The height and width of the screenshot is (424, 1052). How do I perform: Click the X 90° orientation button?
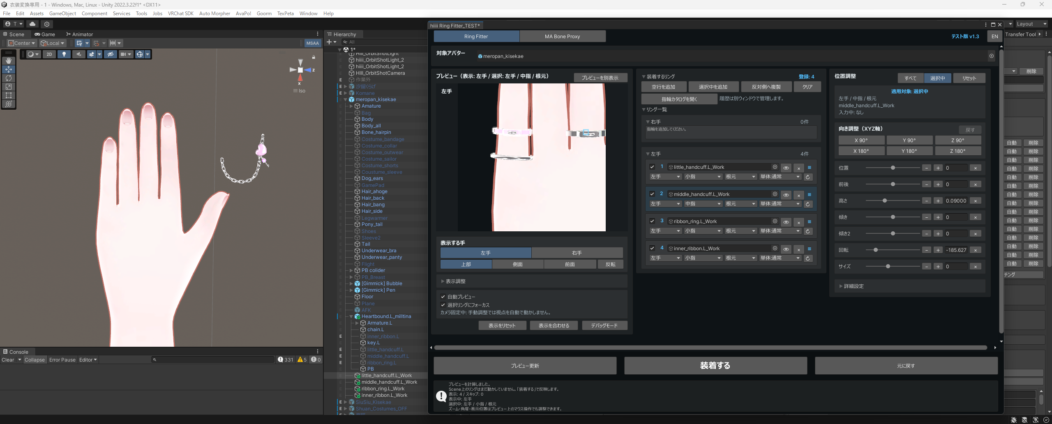(861, 140)
